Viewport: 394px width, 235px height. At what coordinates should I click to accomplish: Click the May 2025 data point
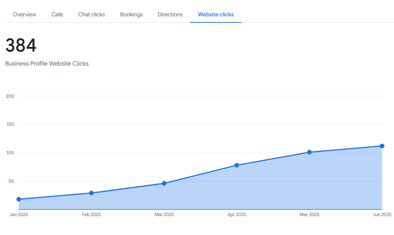click(309, 152)
